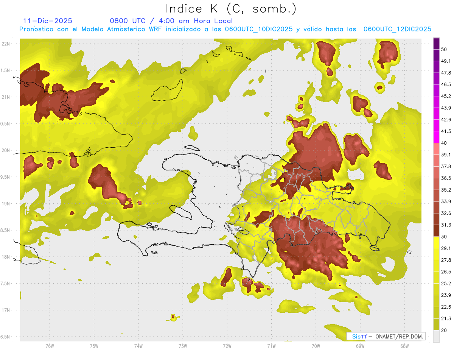Click colorbar value "36.5"
Screen dimensions: 454x351
pos(446,178)
